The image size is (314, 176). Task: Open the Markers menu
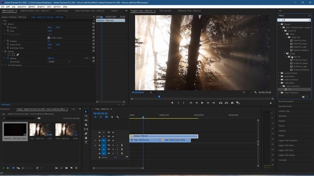[x=32, y=6]
